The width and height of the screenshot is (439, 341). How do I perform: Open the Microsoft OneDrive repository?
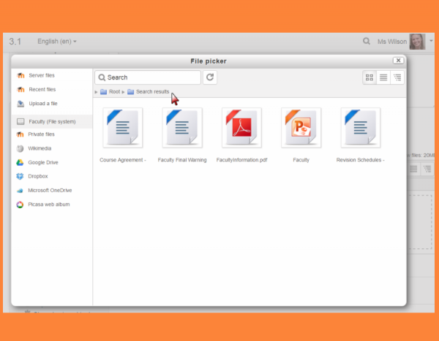[x=50, y=191]
